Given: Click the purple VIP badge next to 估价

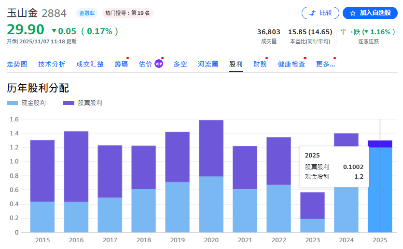Looking at the screenshot, I should pos(159,64).
